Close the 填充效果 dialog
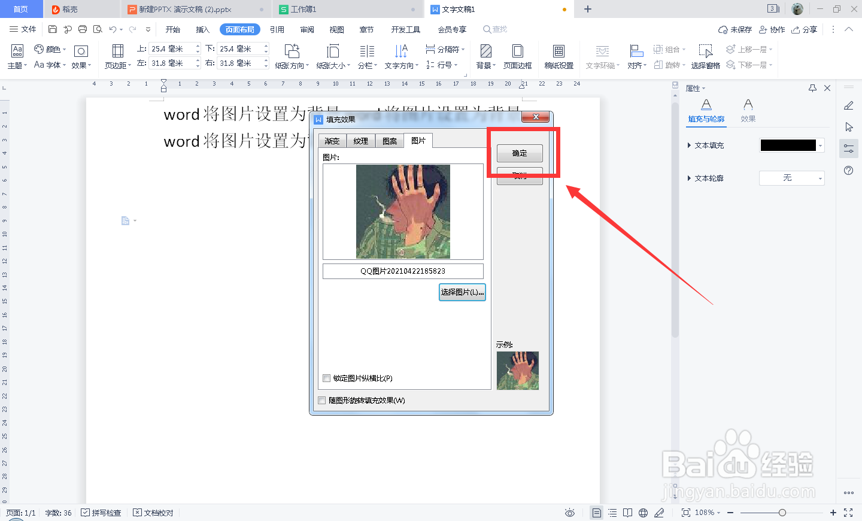The image size is (862, 521). 536,117
